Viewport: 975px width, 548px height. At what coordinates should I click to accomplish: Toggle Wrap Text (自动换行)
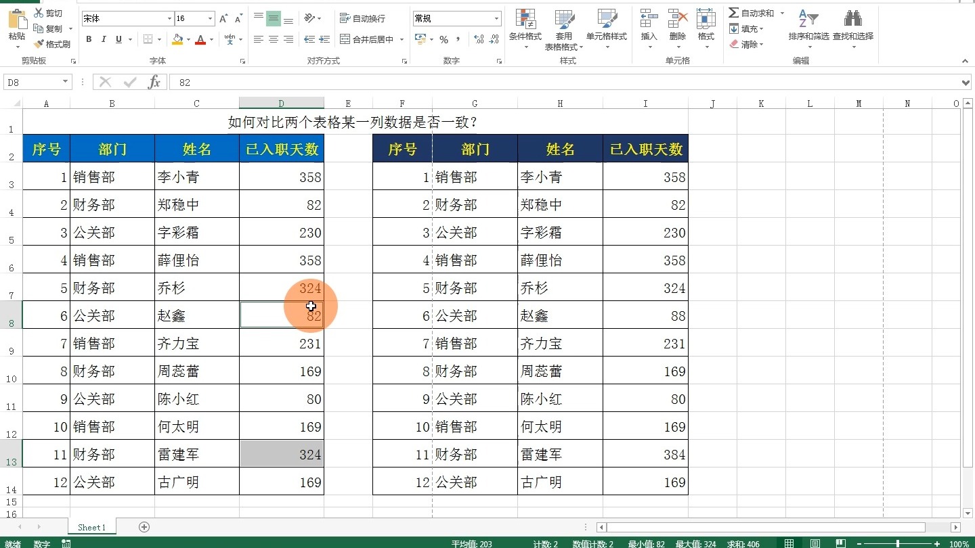[x=362, y=18]
